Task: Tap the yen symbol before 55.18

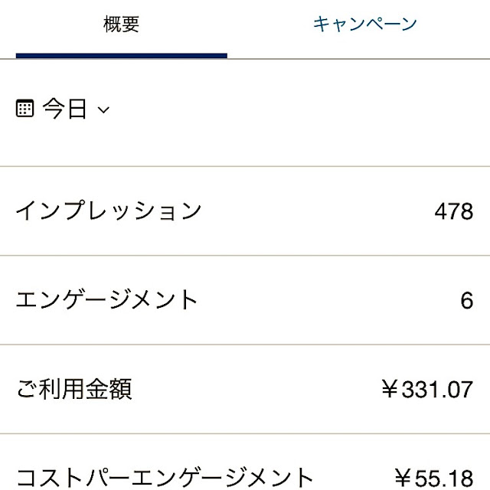Action: [x=403, y=478]
